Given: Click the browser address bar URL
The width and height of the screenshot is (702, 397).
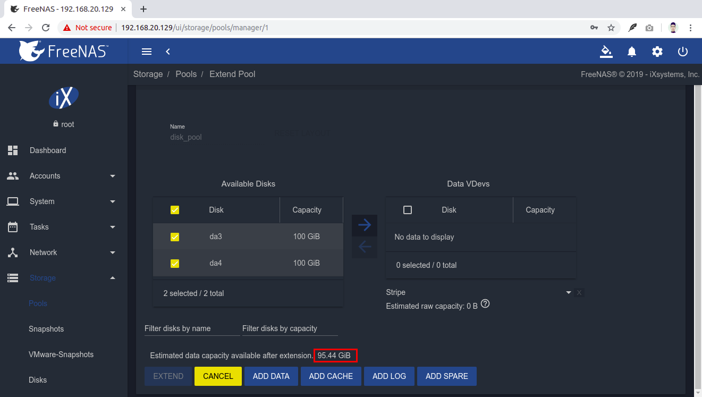Looking at the screenshot, I should point(194,28).
